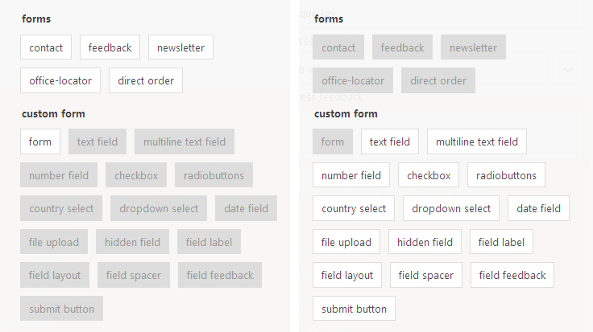Select the white 'hidden field' button

click(425, 242)
